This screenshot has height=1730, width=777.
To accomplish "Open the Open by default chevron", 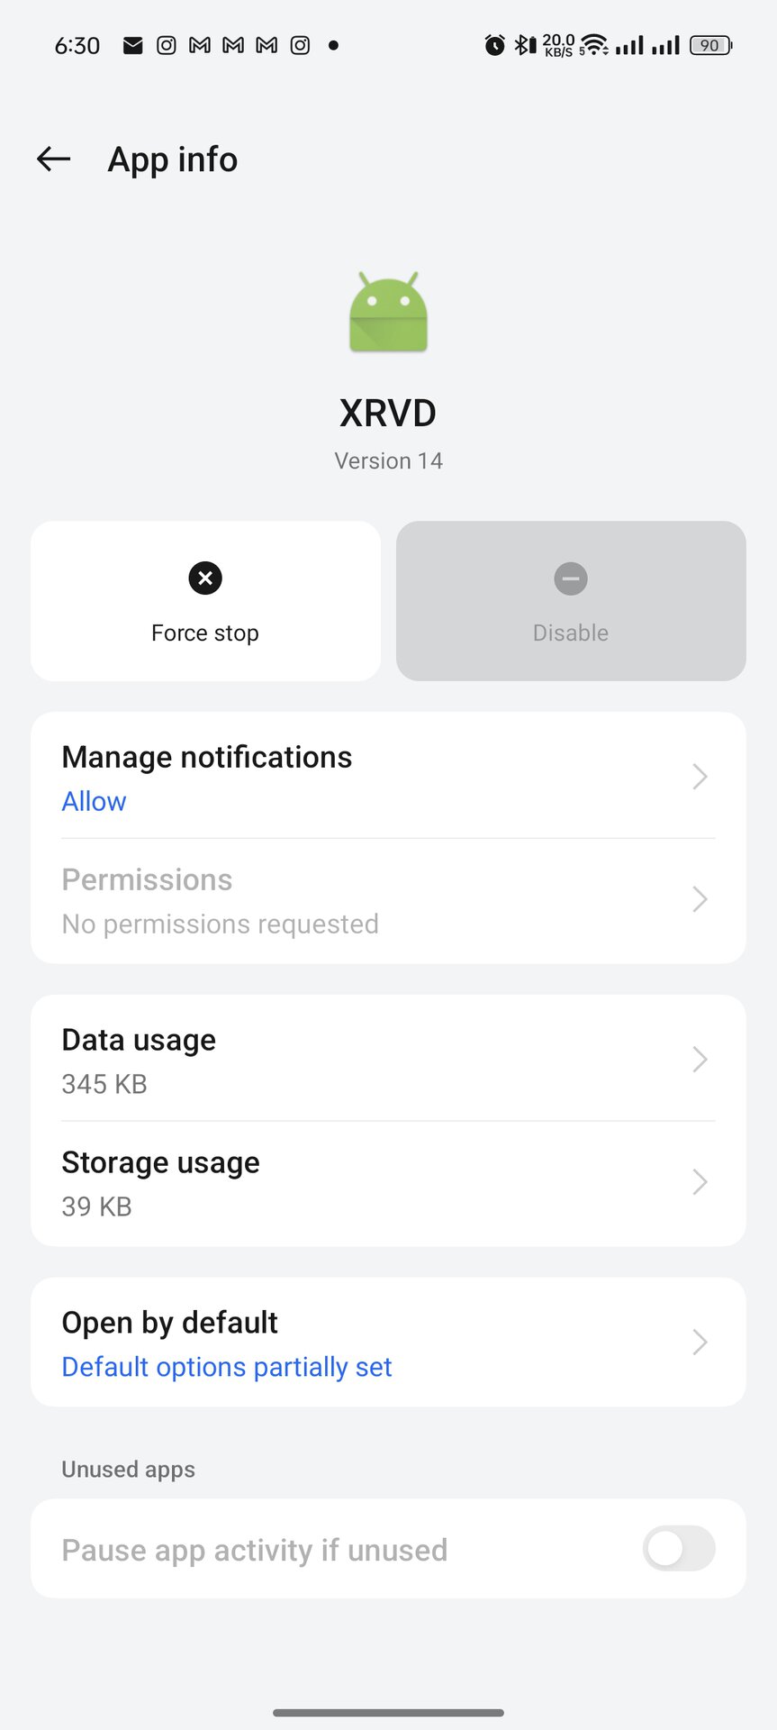I will (700, 1342).
